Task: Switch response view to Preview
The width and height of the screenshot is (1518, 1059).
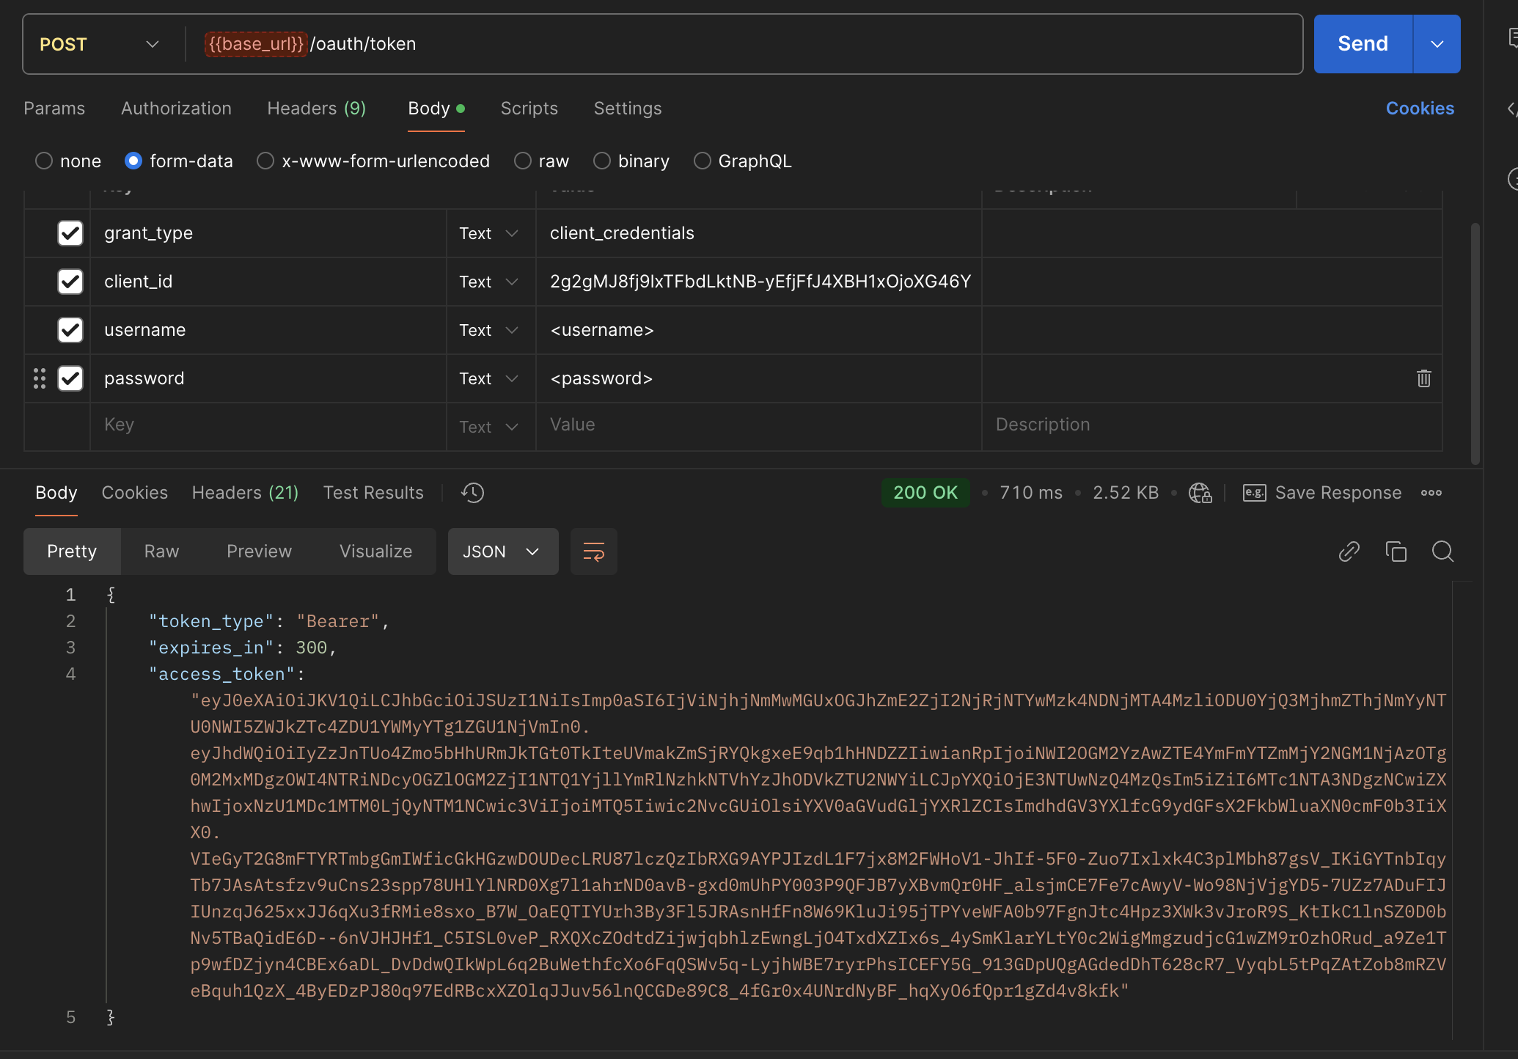Action: click(259, 552)
